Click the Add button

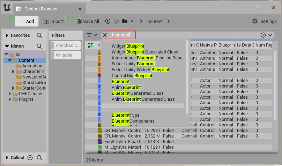point(27,21)
